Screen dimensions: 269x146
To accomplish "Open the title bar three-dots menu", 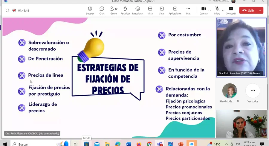I will point(209,1).
